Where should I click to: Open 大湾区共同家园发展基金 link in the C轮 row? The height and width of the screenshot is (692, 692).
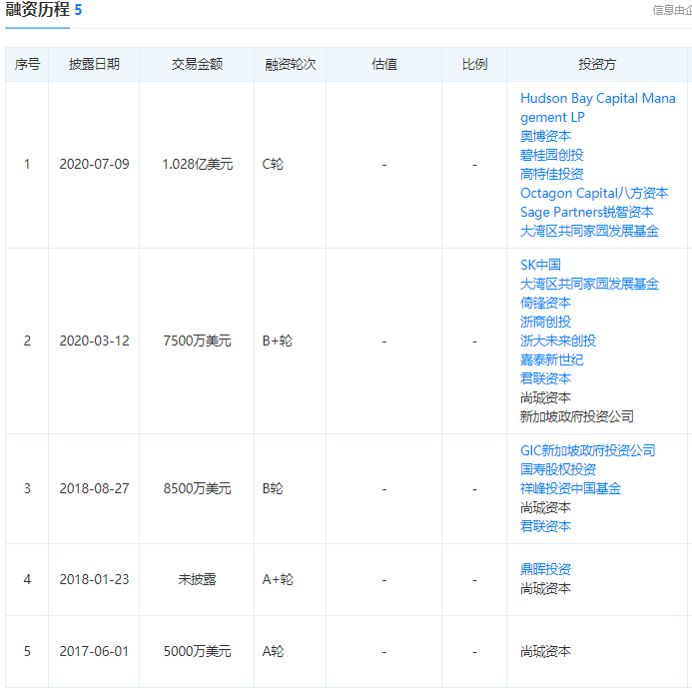[589, 232]
